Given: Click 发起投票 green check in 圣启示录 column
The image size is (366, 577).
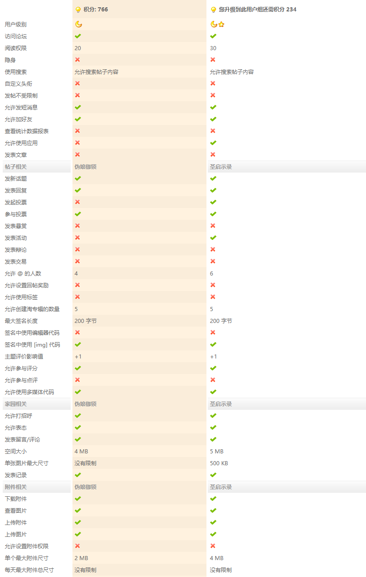Looking at the screenshot, I should (213, 202).
